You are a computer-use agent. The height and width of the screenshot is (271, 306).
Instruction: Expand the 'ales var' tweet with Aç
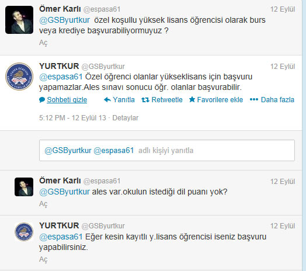click(43, 204)
